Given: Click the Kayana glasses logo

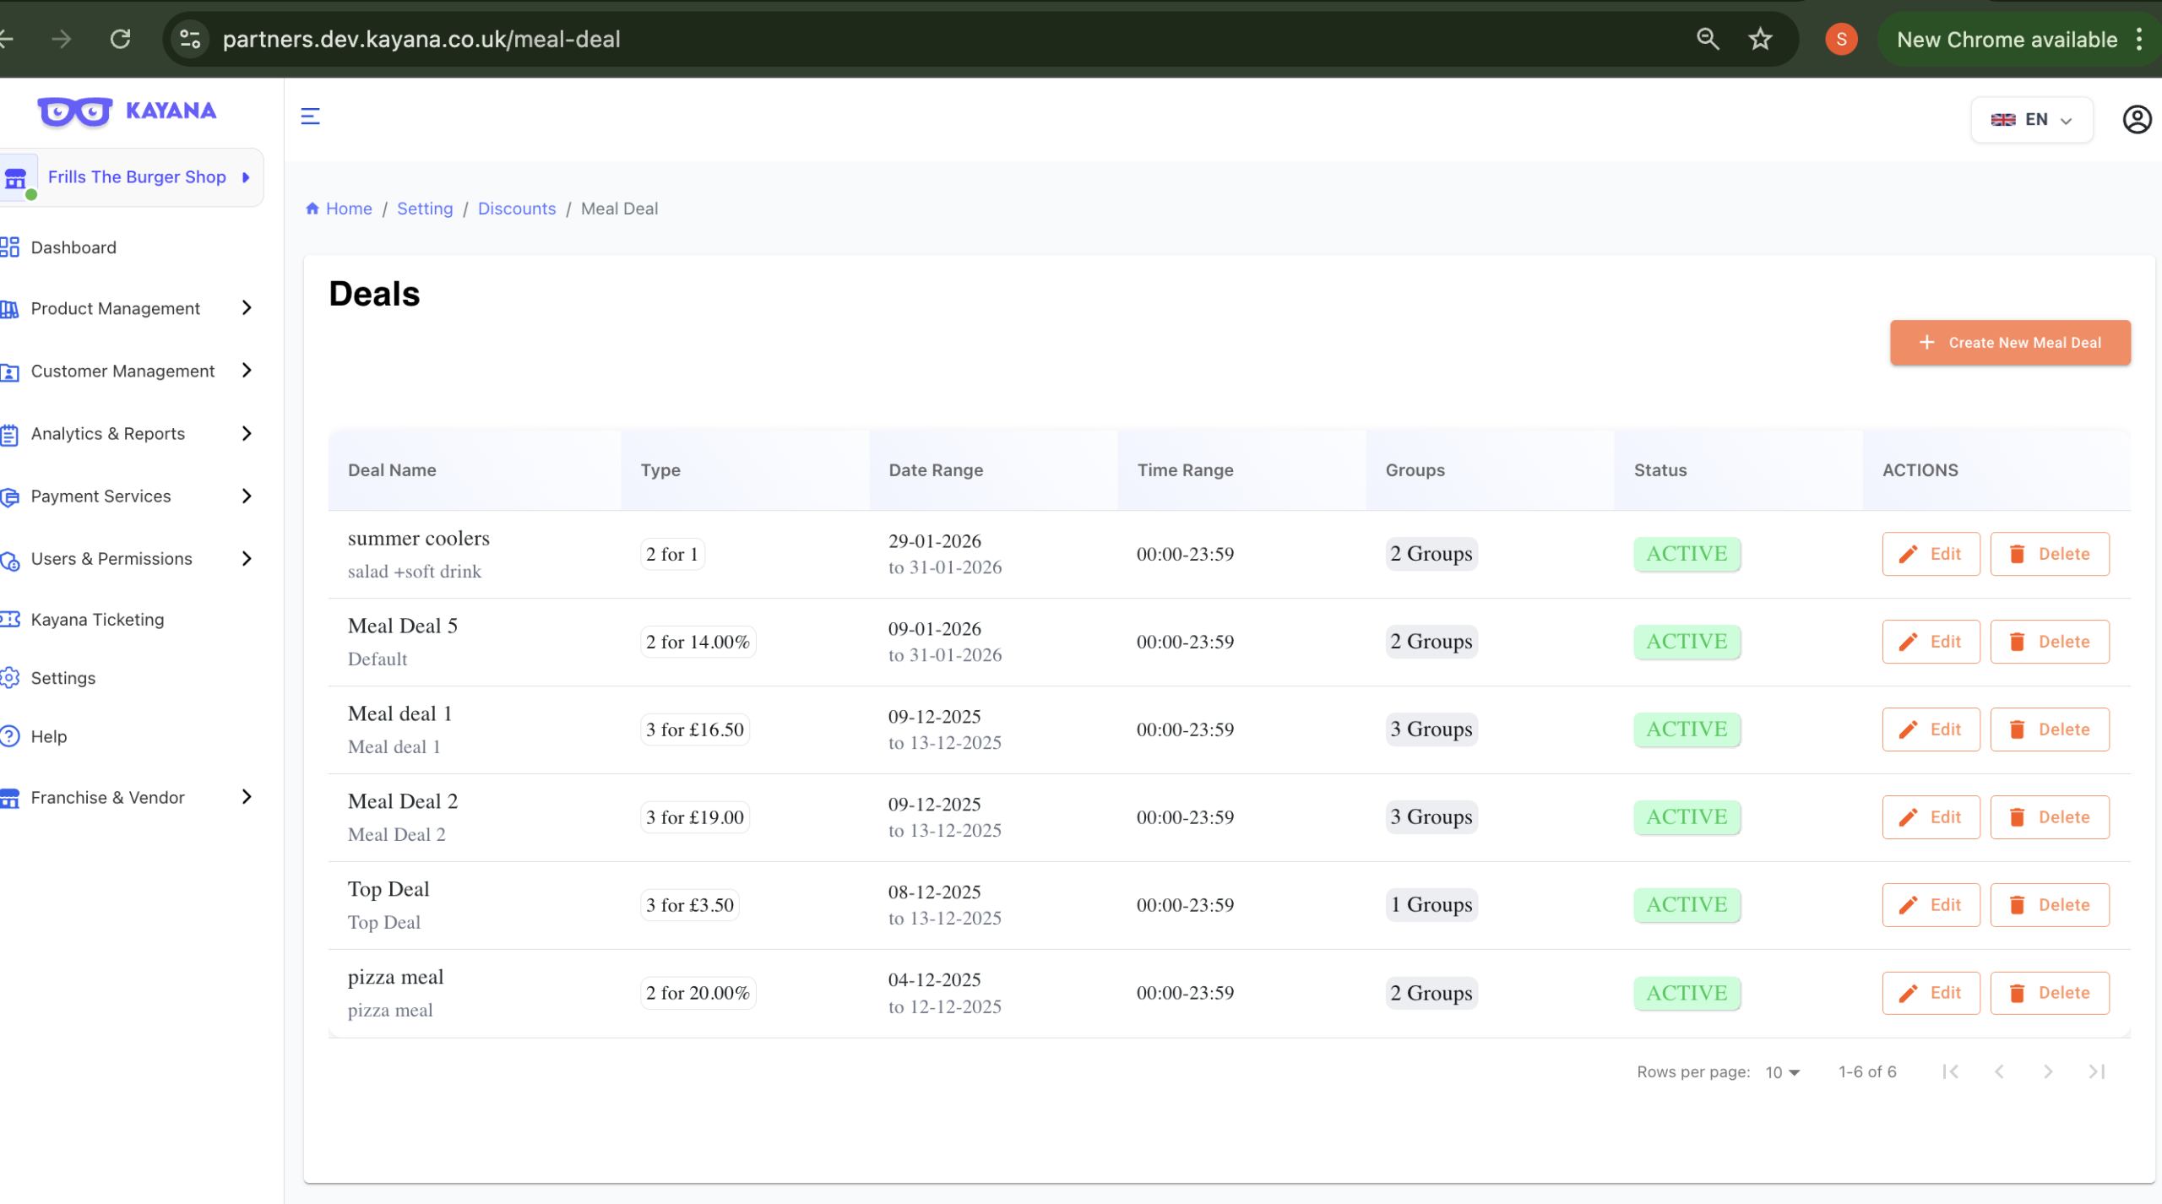Looking at the screenshot, I should click(74, 111).
